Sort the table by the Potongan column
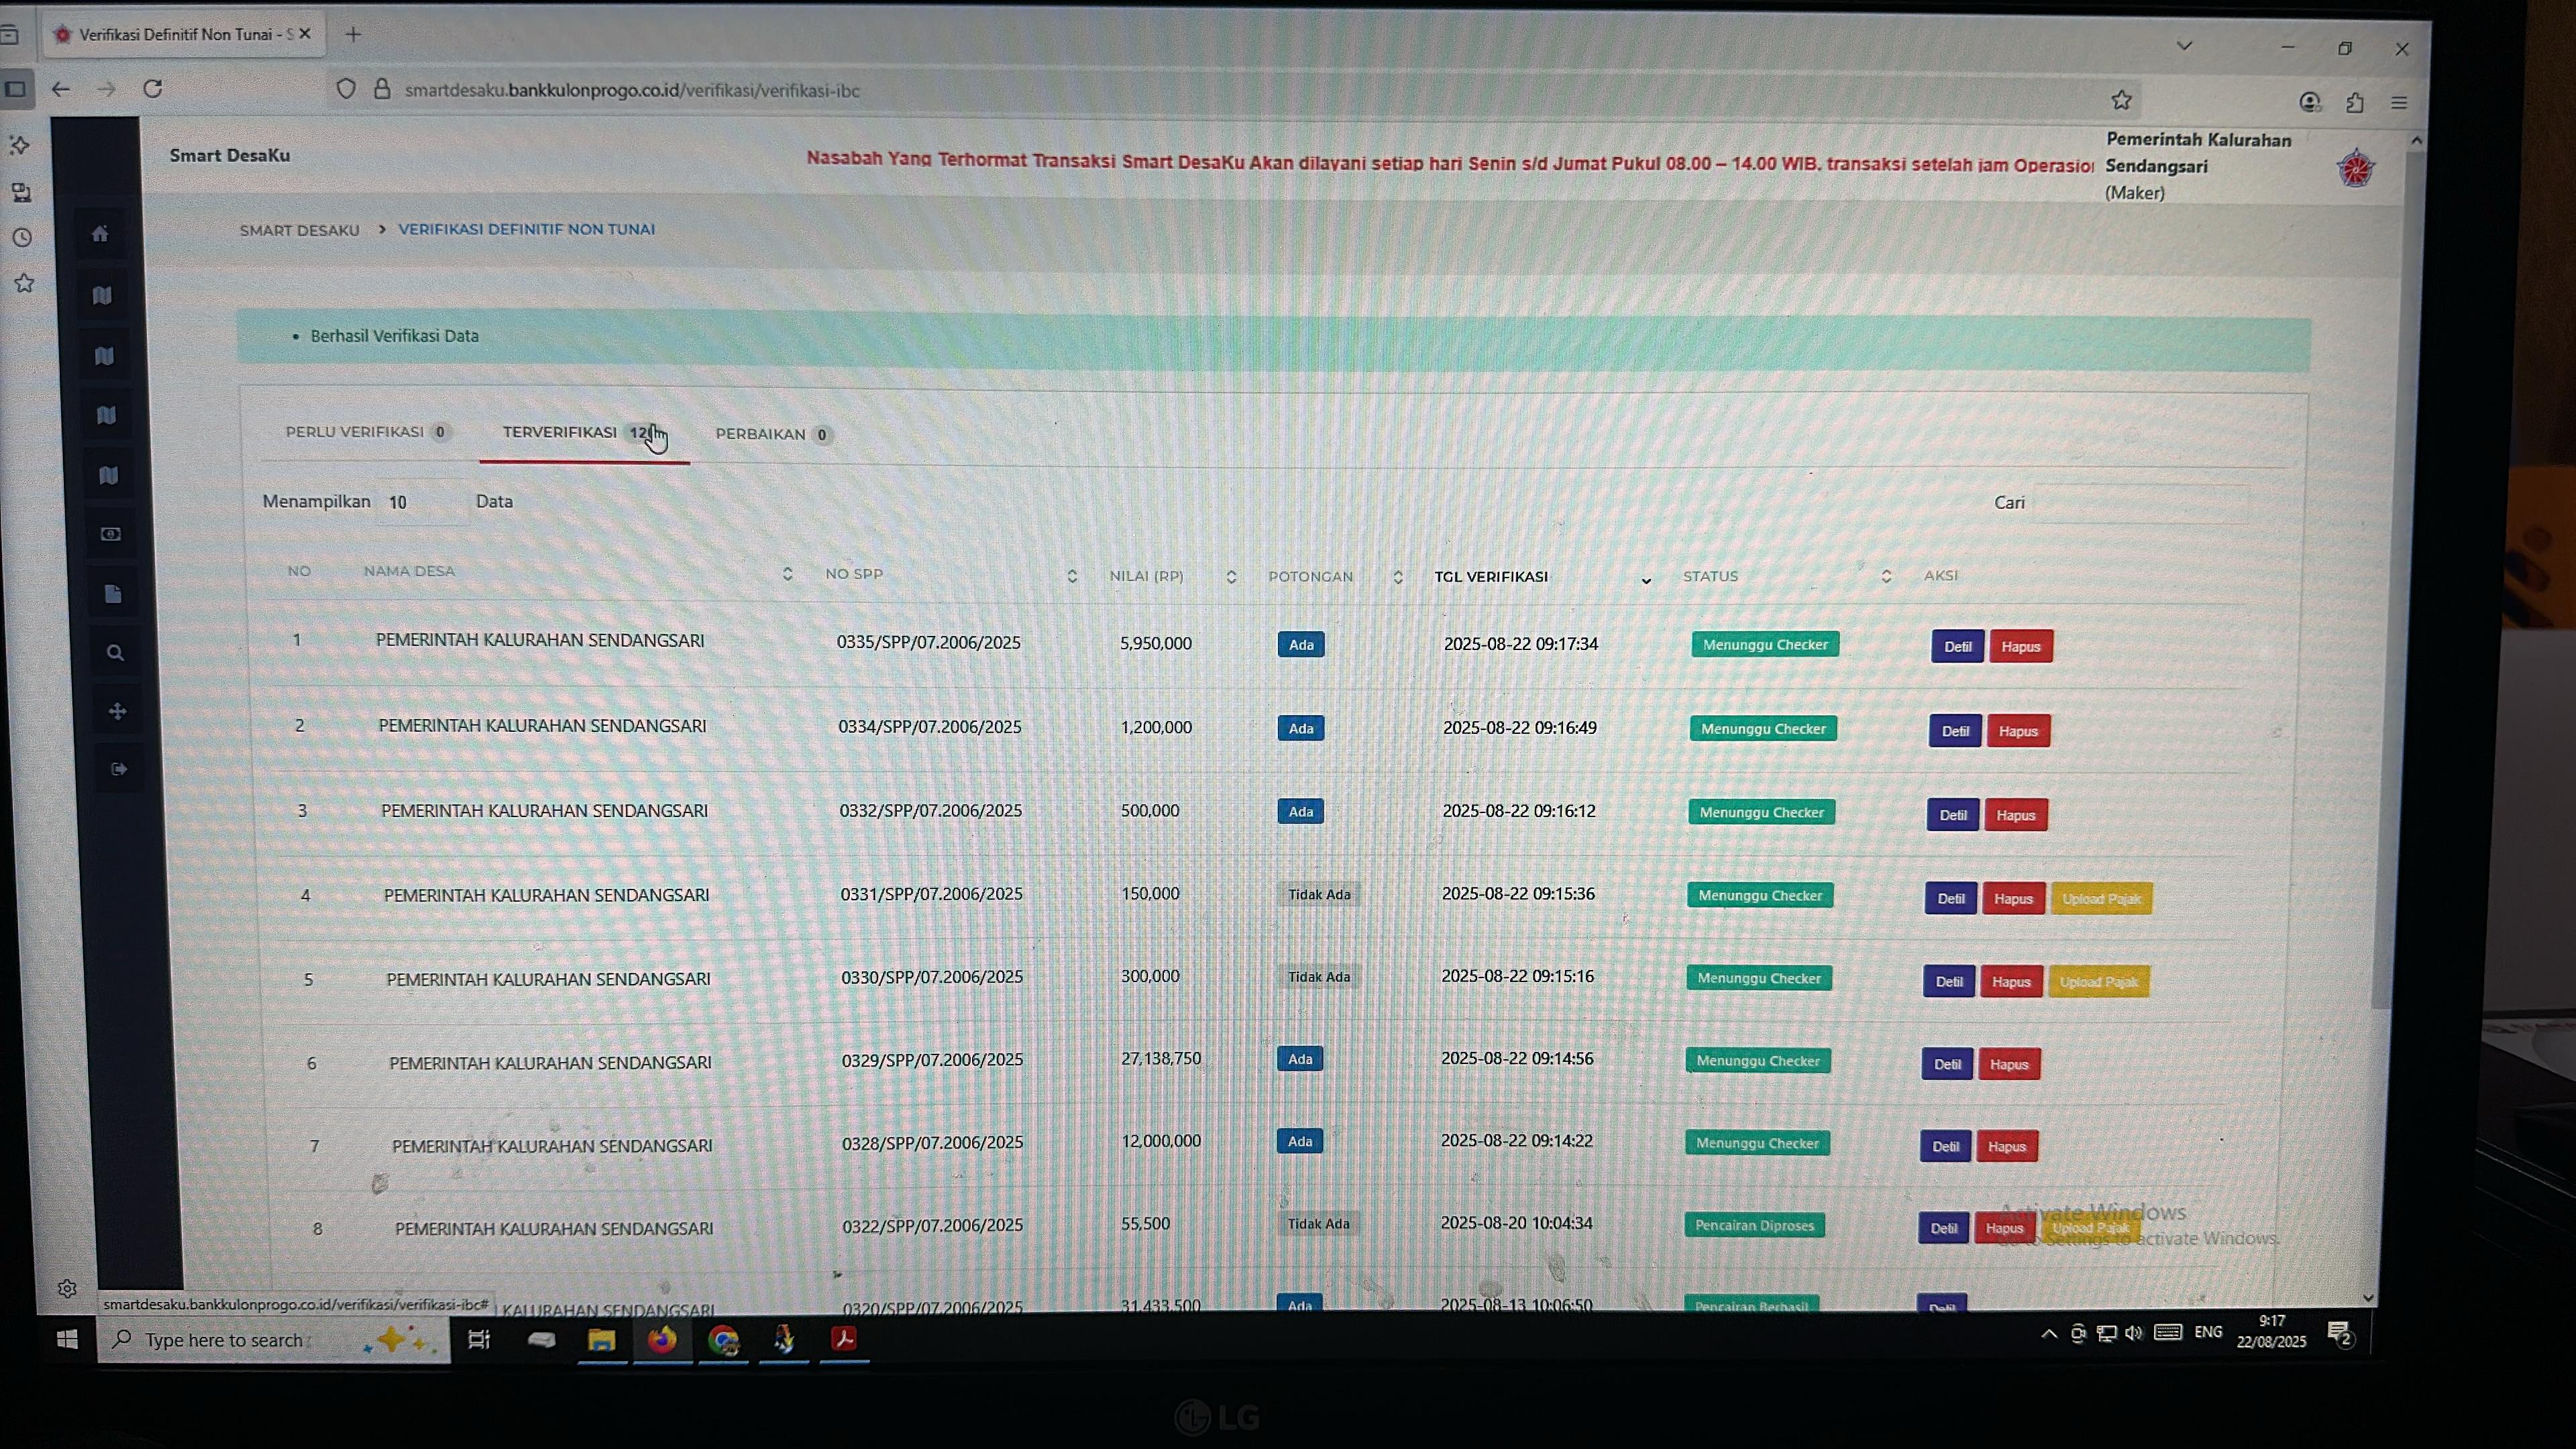2576x1449 pixels. [1398, 577]
